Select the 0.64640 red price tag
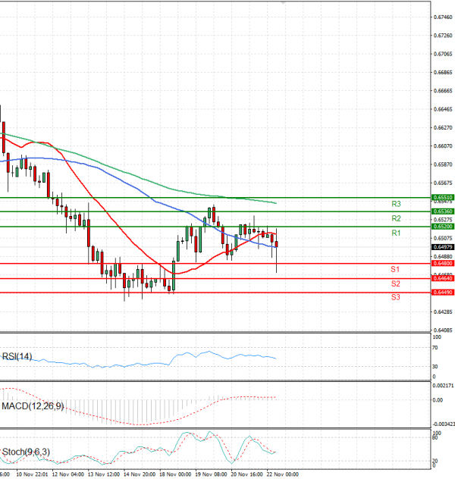The image size is (455, 479). tap(443, 278)
